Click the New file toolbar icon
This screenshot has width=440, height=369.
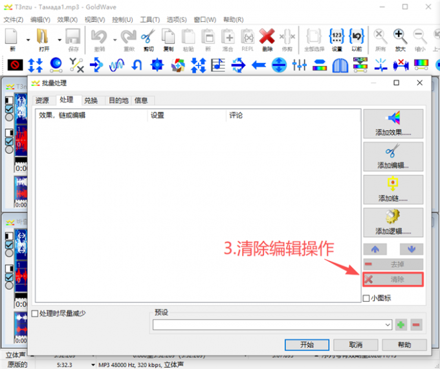12,36
